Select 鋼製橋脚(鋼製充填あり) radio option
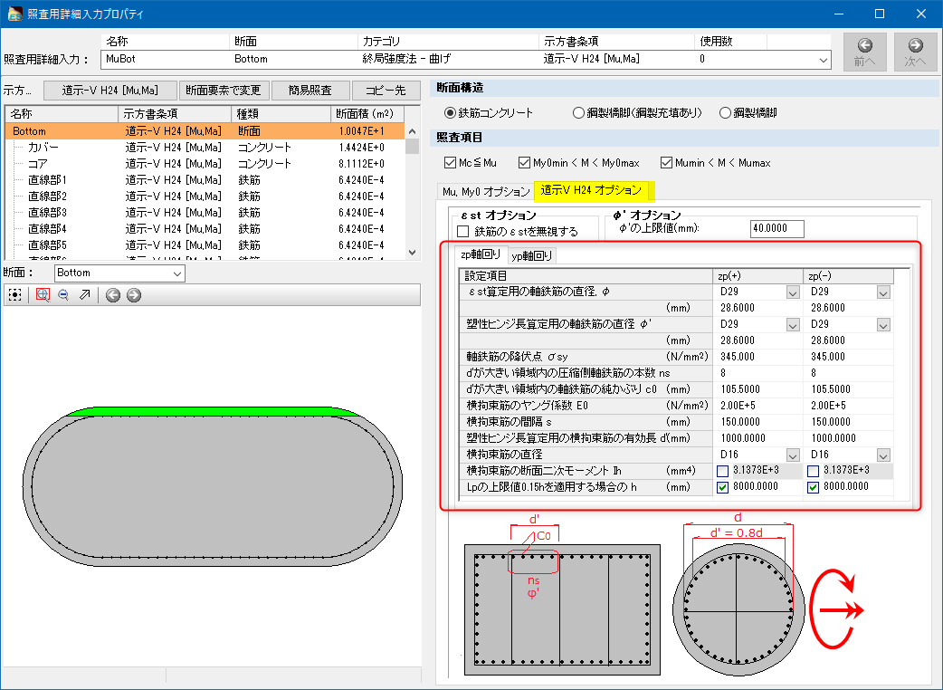 pyautogui.click(x=578, y=112)
